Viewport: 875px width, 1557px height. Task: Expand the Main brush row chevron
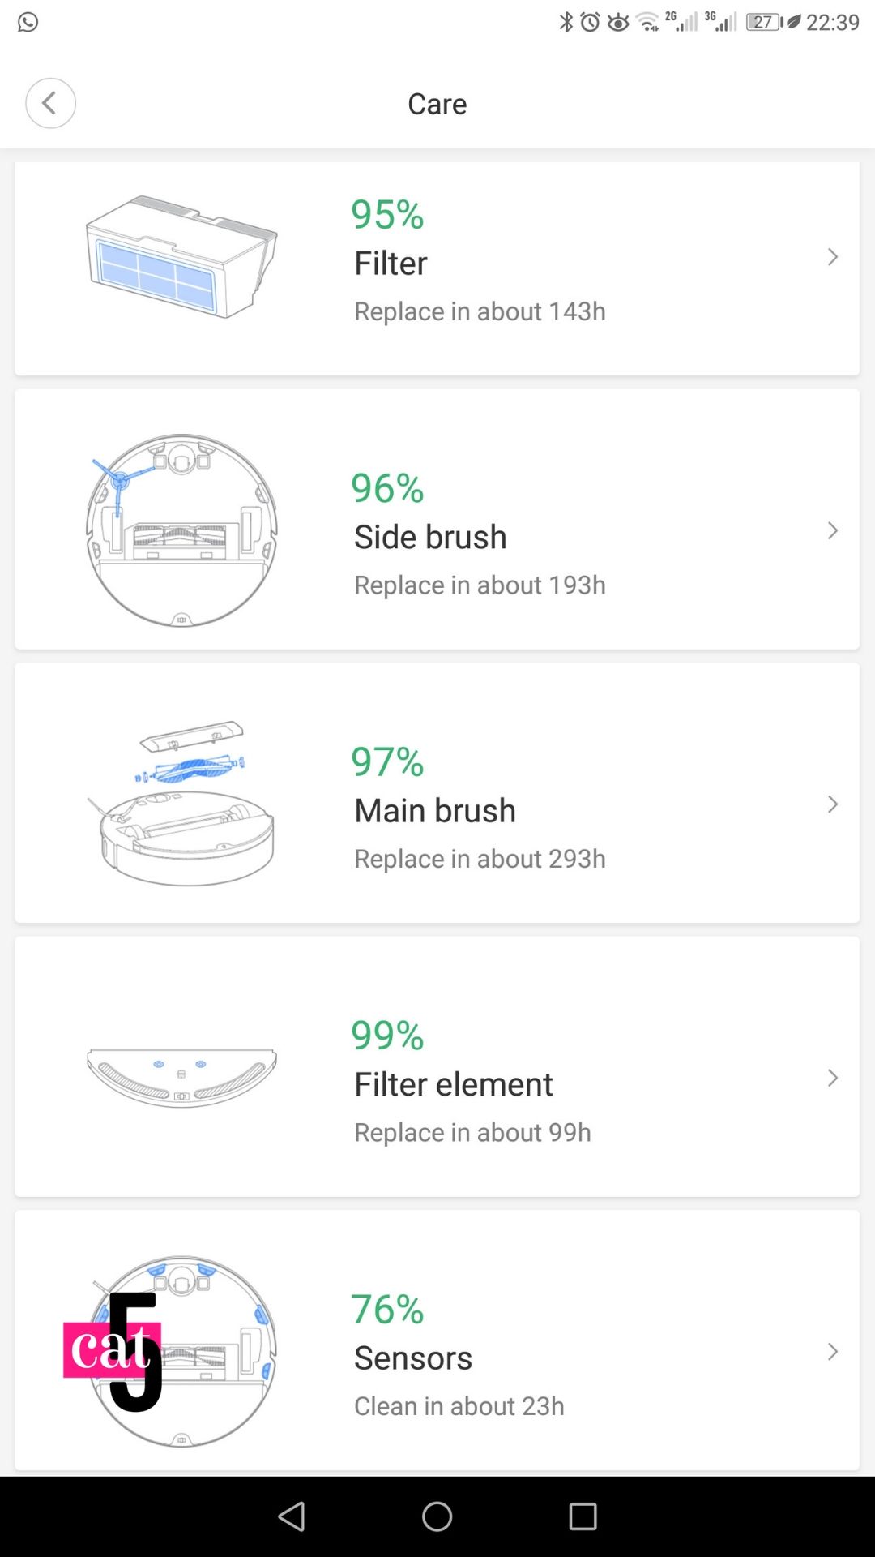[x=832, y=804]
